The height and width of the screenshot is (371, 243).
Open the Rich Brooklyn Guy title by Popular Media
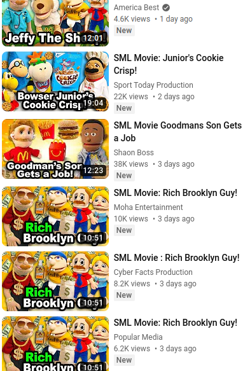click(176, 323)
